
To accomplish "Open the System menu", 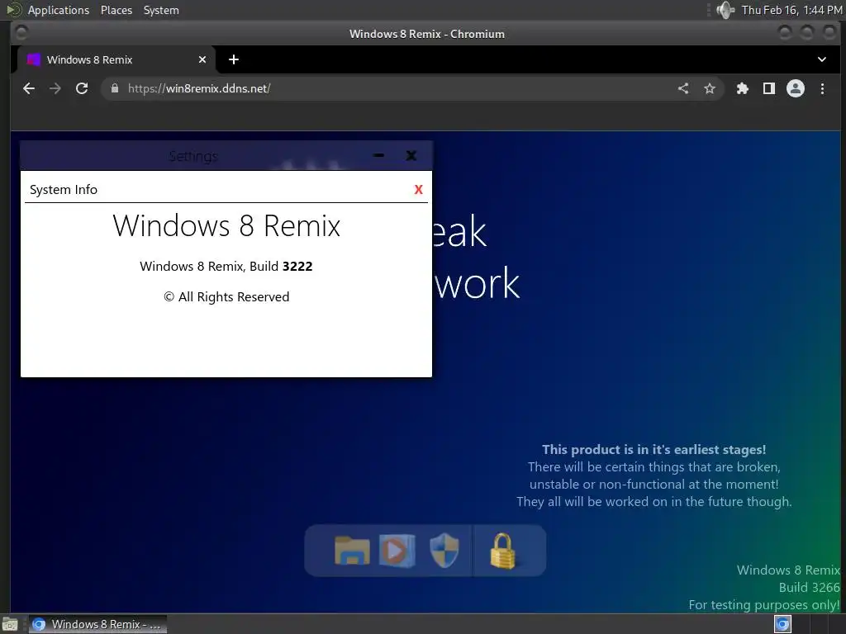I will click(x=161, y=10).
